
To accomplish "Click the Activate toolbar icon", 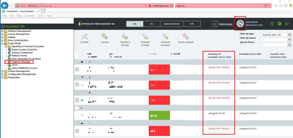I will (x=105, y=36).
